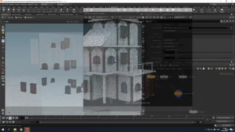Click the Switcher shelf tool
This screenshot has height=132, width=235.
tap(215, 11)
